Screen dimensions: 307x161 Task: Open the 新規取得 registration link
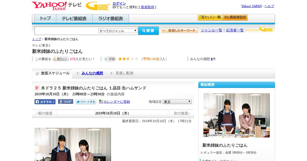148,7
